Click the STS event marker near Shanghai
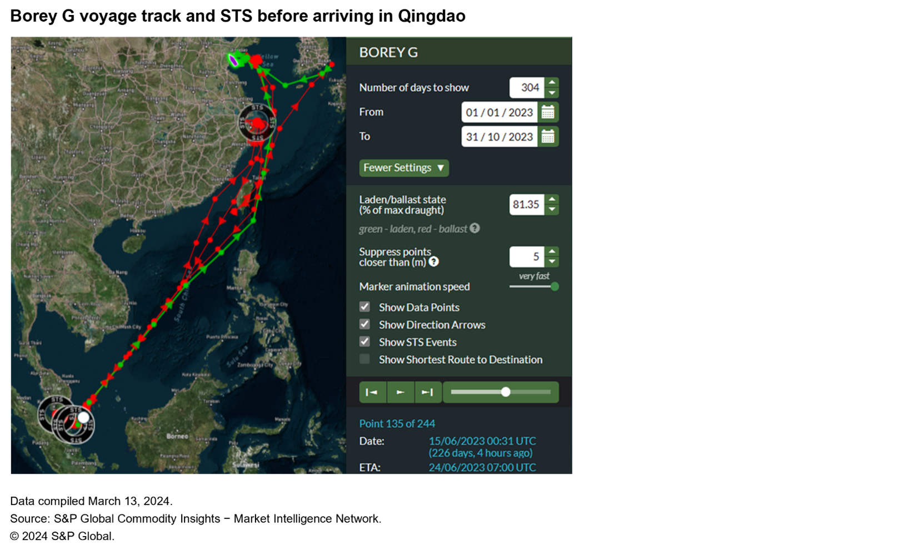Screen dimensions: 914x550 pyautogui.click(x=257, y=122)
